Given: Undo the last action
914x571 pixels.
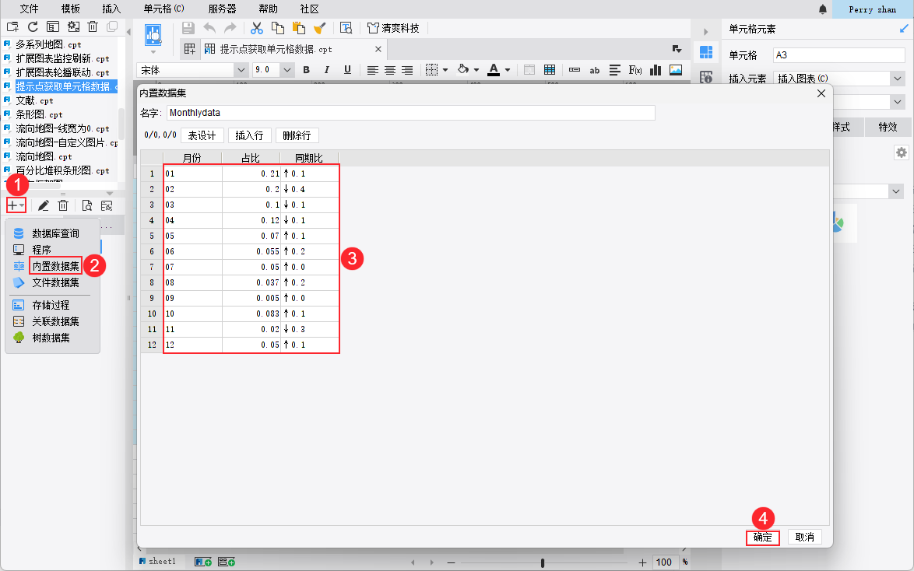Looking at the screenshot, I should tap(209, 28).
